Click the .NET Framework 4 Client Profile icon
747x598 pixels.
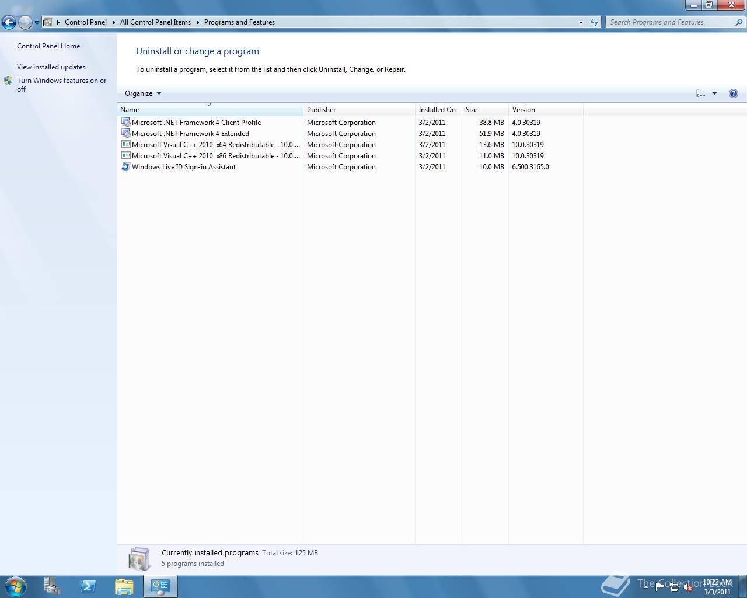point(125,122)
